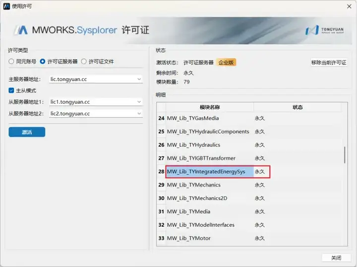
Task: Click the blue 激活 button
Action: click(x=27, y=132)
